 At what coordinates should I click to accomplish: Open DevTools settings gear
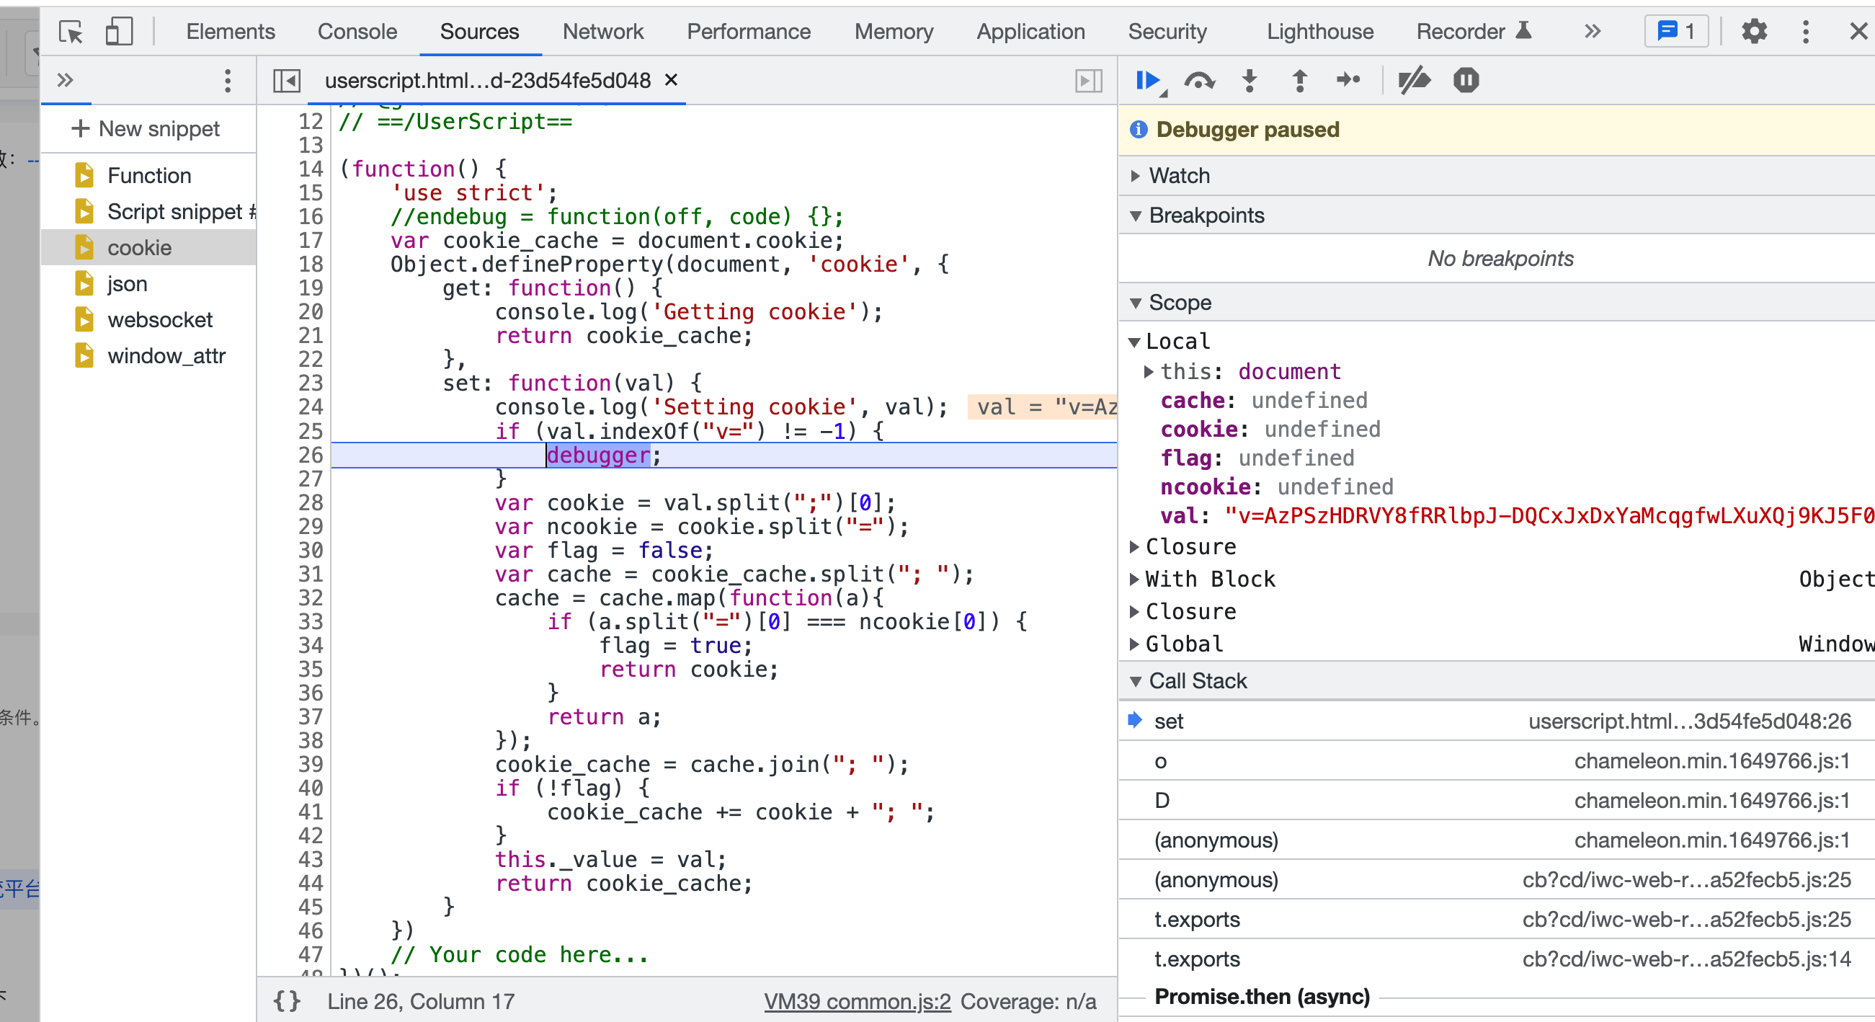click(x=1753, y=31)
